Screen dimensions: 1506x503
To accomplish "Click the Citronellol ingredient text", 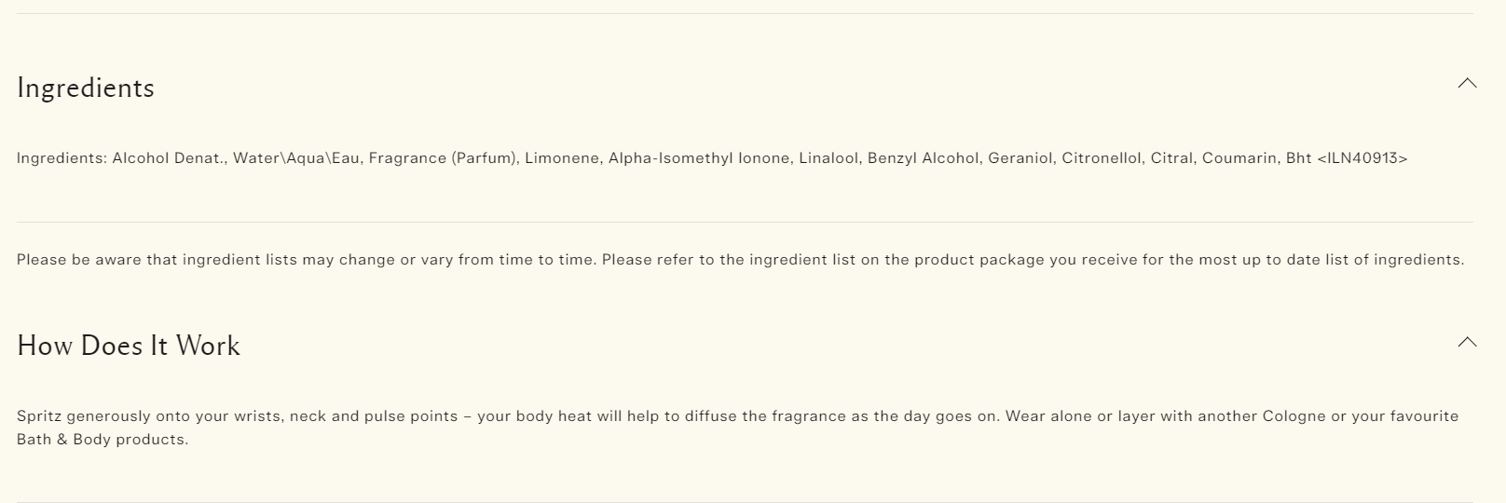I will point(1102,158).
